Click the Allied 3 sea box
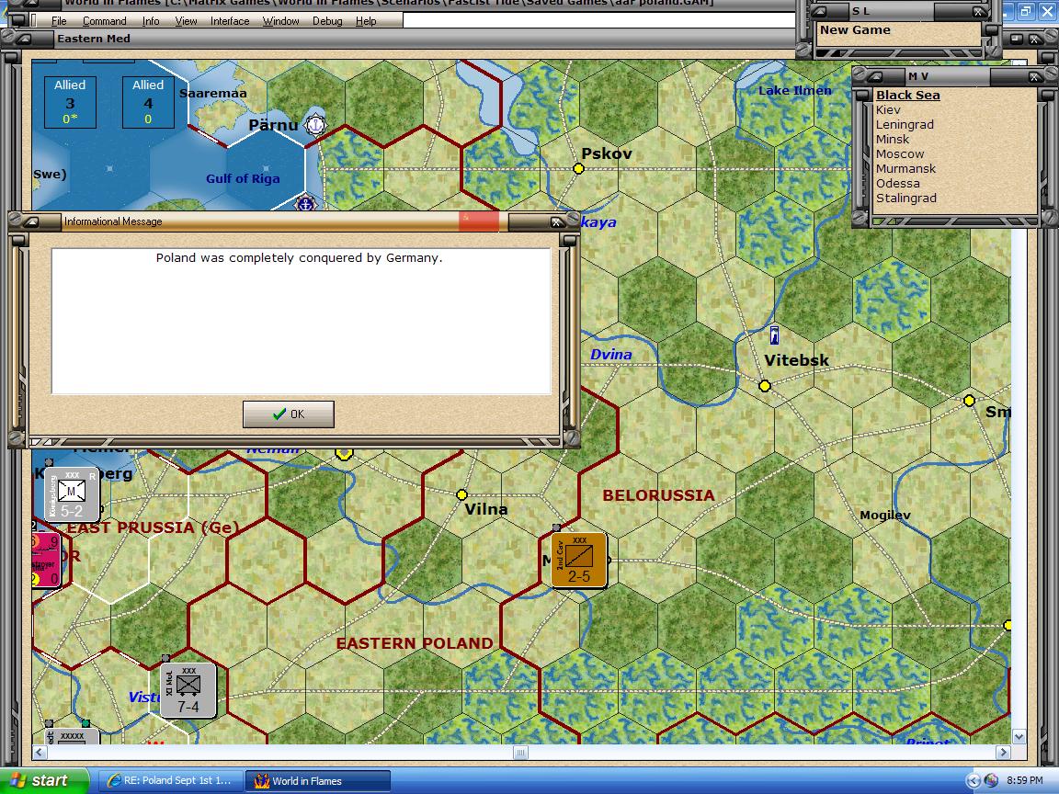Viewport: 1059px width, 794px height. tap(70, 102)
